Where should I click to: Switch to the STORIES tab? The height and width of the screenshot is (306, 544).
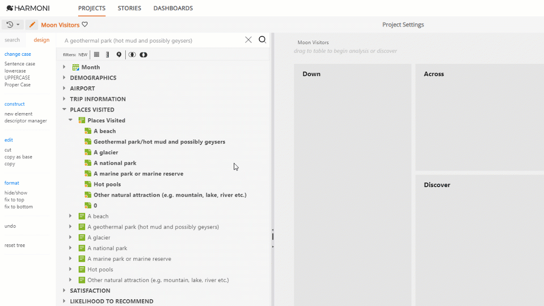[130, 8]
